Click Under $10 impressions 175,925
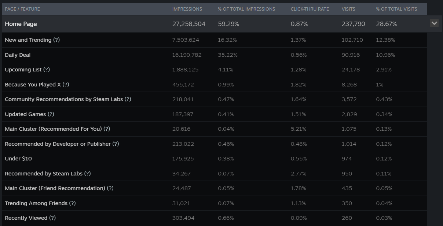 pos(183,159)
